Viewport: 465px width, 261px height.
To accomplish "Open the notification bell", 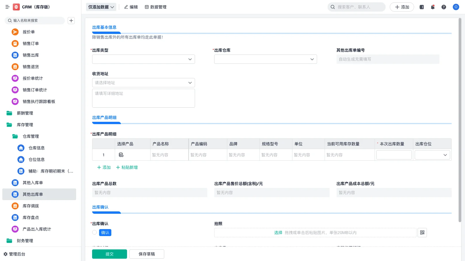I will 432,7.
